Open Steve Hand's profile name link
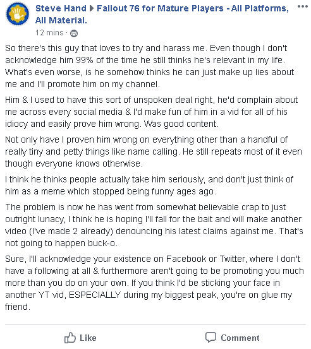 coord(61,8)
